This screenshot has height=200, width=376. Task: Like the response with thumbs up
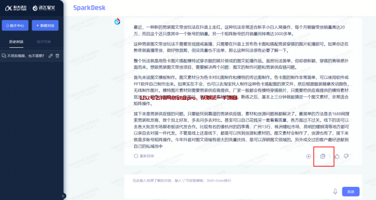pos(337,156)
